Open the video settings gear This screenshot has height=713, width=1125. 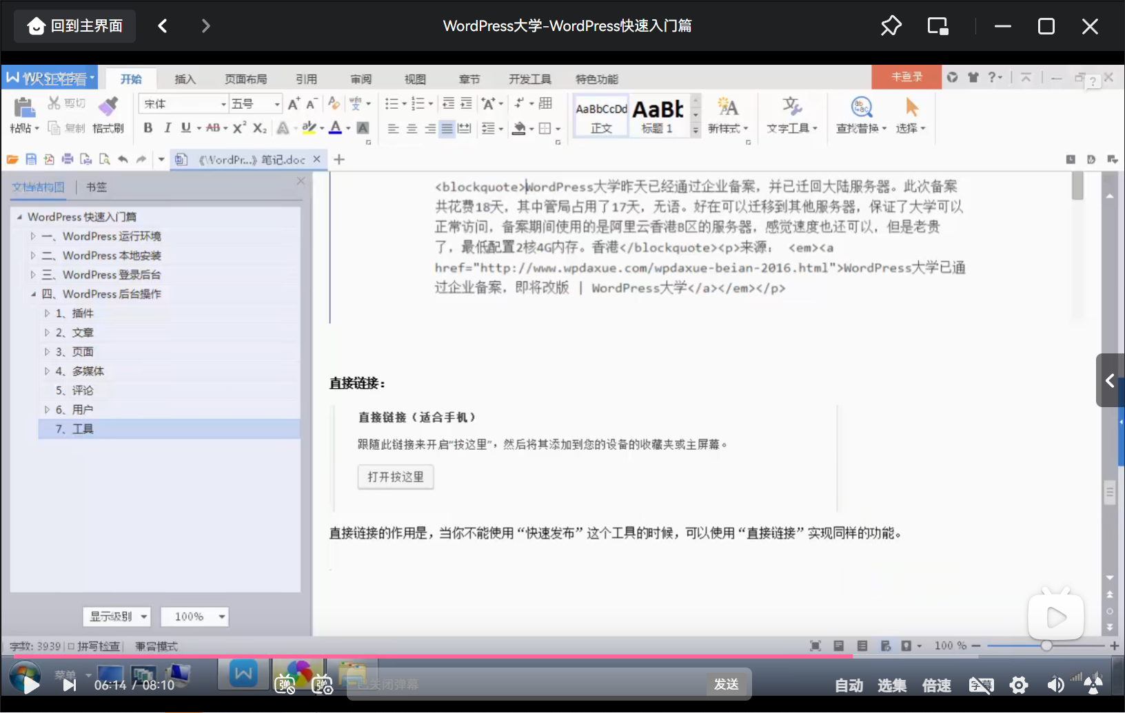[1018, 685]
